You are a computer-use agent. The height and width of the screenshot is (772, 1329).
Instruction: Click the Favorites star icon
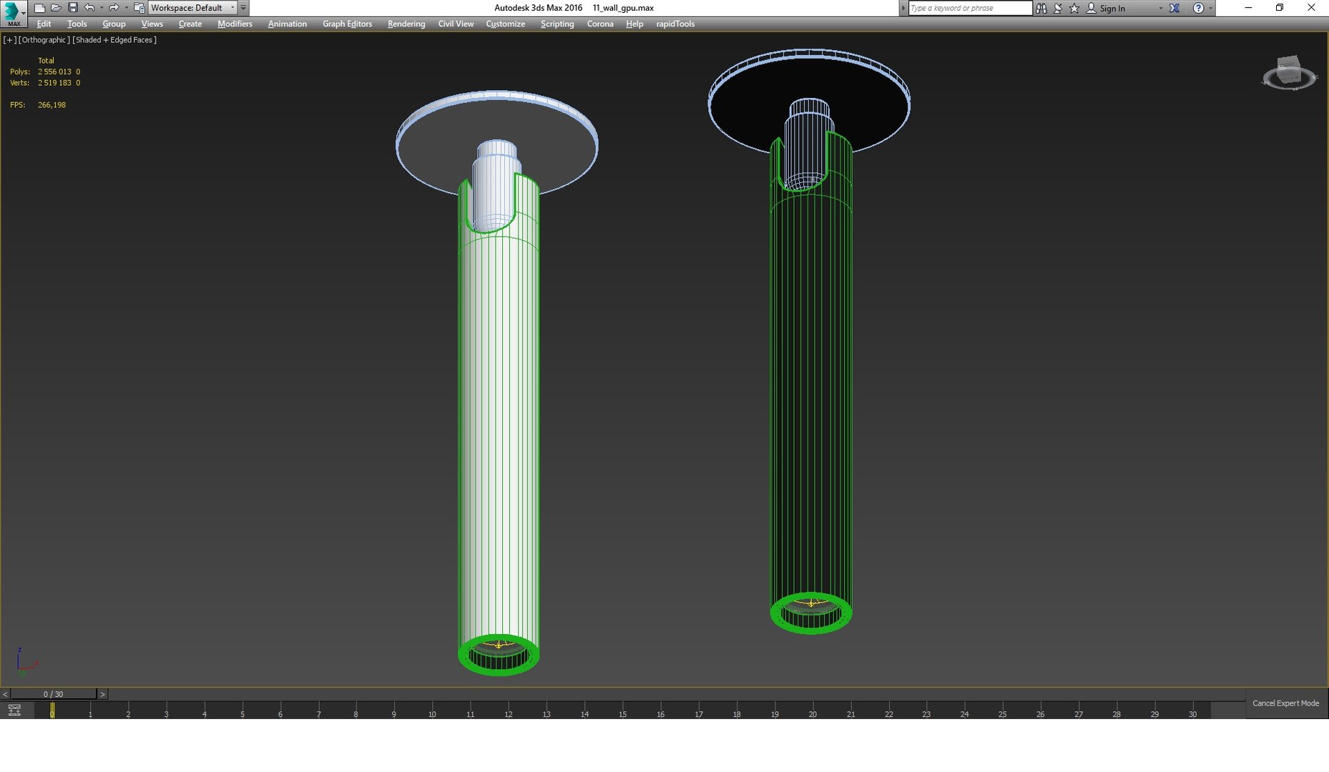(x=1074, y=8)
